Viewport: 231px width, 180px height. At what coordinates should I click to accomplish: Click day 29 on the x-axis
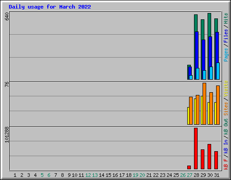(203, 175)
